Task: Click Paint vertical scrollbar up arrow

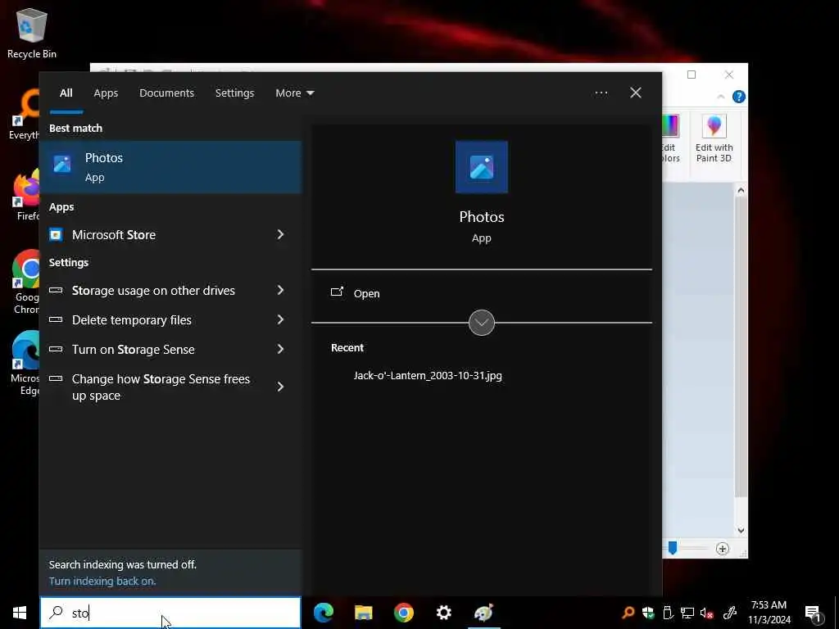Action: tap(741, 190)
